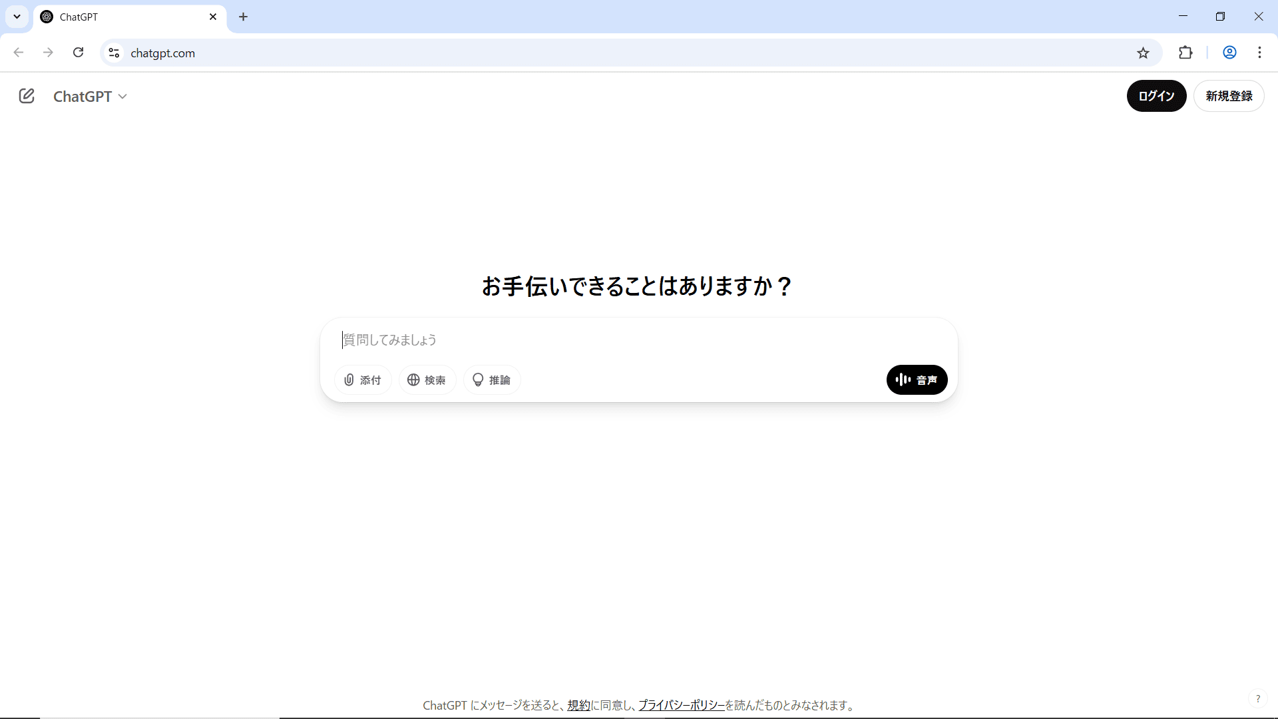Close the browser window

[x=1258, y=16]
